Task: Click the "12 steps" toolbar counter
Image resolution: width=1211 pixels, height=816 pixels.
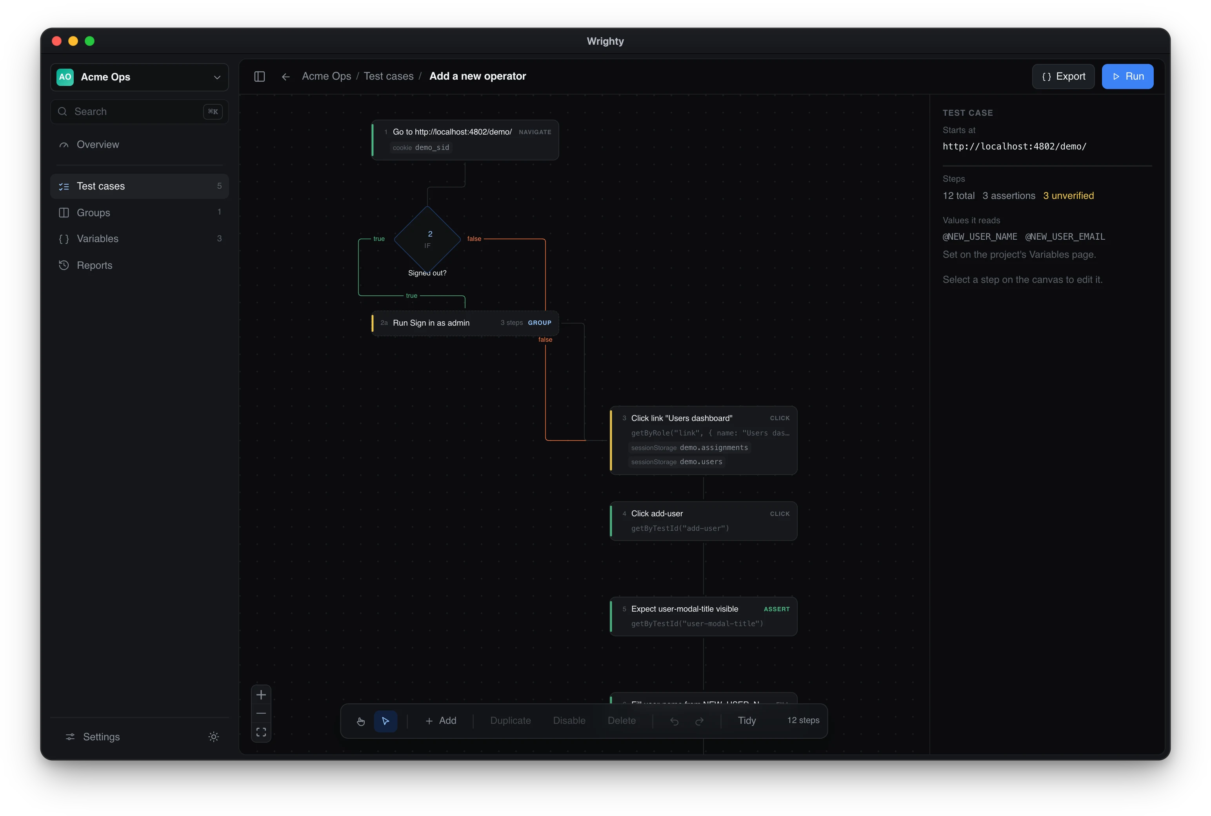Action: click(x=803, y=720)
